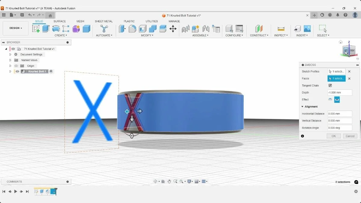Select the Insert Canvas image icon
The width and height of the screenshot is (361, 203).
(x=307, y=29)
